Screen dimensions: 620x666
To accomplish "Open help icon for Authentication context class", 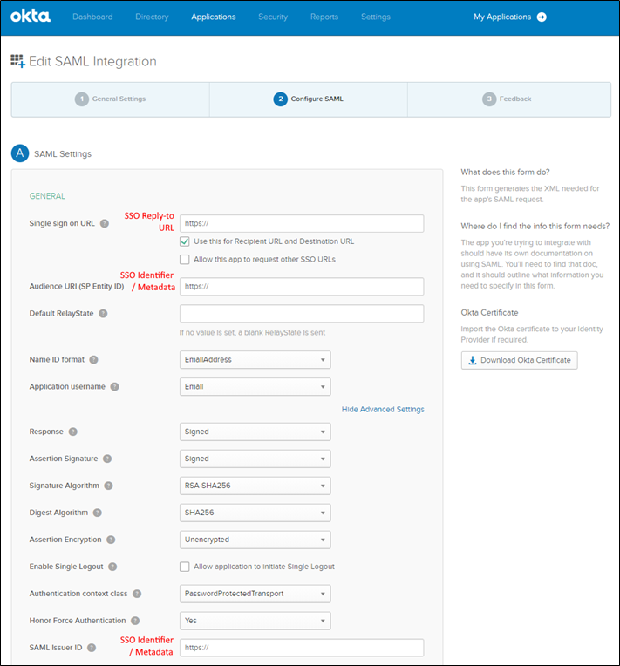I will [137, 594].
